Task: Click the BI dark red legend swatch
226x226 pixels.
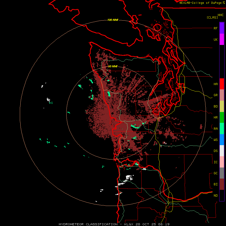Action: pyautogui.click(x=222, y=184)
